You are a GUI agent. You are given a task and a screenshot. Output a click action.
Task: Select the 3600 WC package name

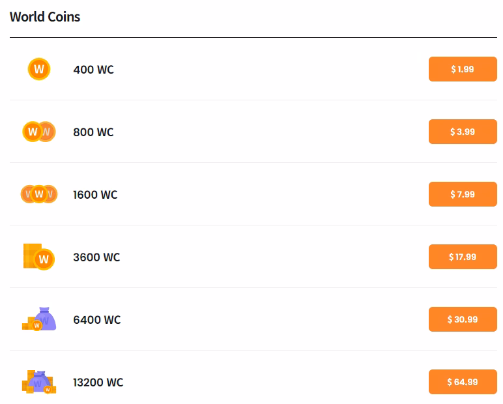pyautogui.click(x=96, y=257)
